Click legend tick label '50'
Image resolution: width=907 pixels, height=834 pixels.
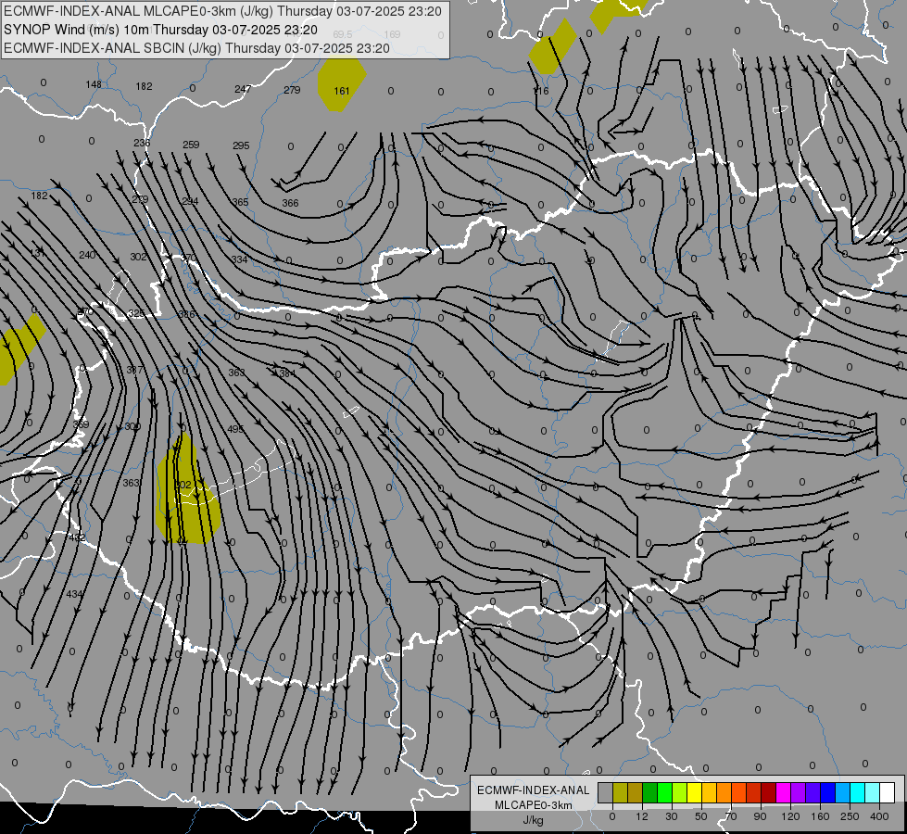700,816
